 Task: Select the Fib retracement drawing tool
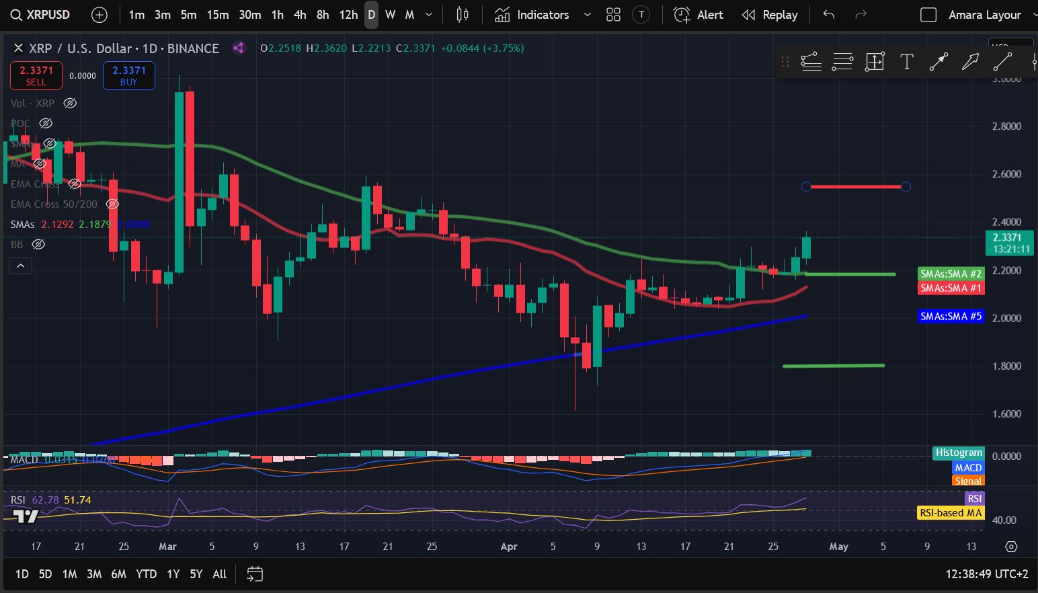(811, 62)
